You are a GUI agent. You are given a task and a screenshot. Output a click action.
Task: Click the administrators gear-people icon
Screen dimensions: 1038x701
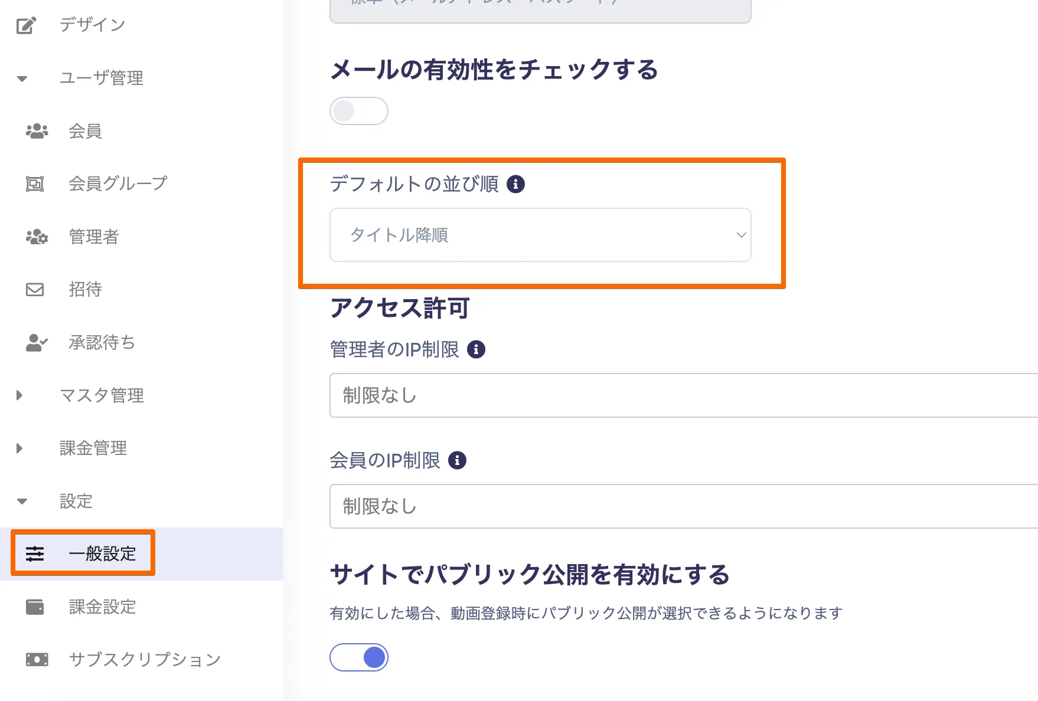coord(37,237)
